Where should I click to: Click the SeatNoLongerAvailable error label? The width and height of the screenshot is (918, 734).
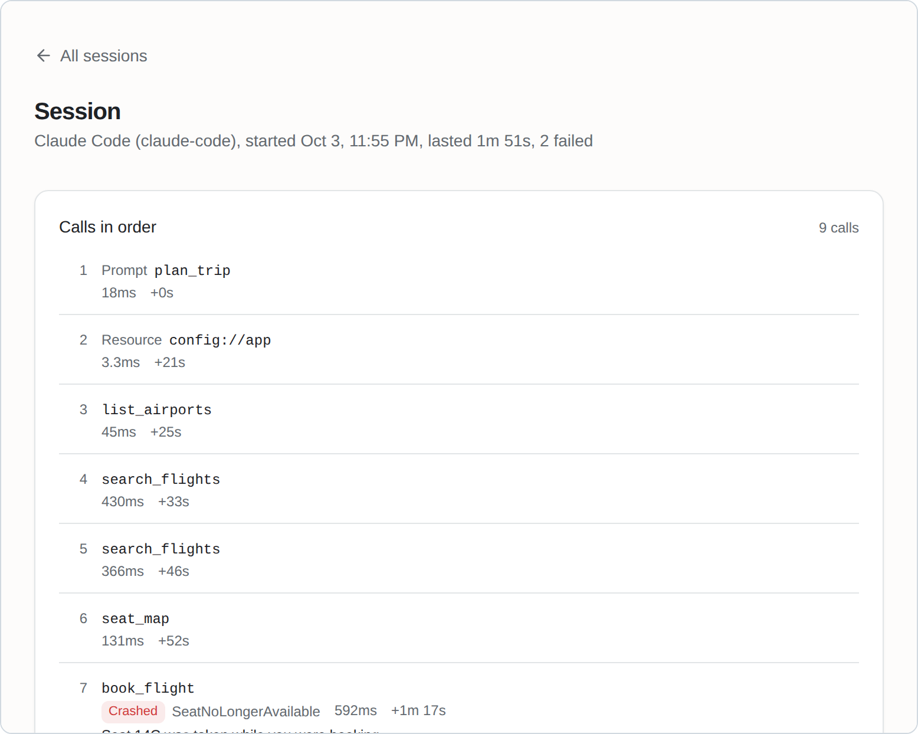(x=246, y=712)
